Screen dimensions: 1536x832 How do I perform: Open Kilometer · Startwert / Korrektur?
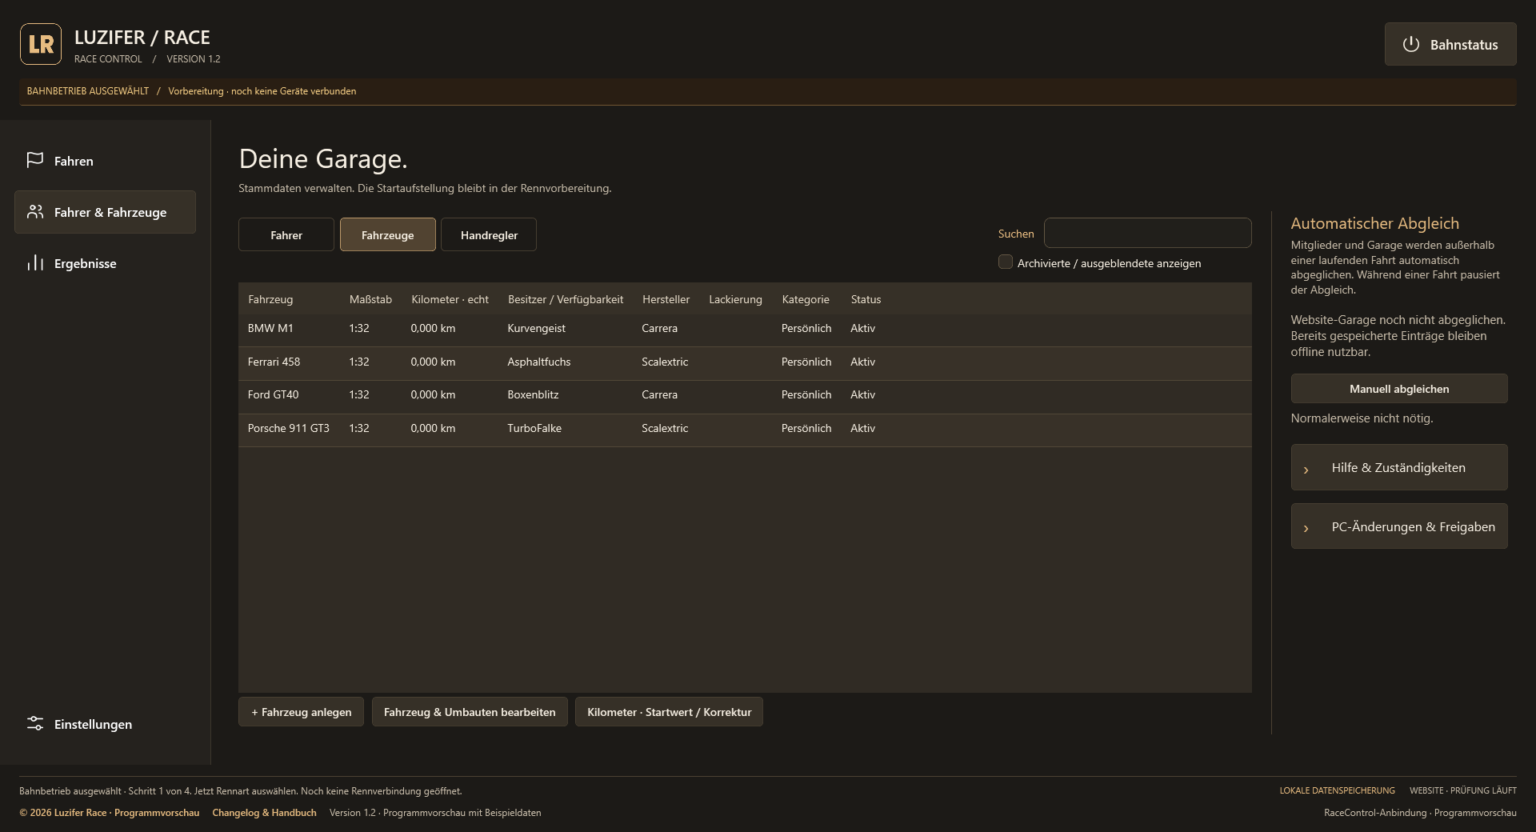tap(669, 712)
